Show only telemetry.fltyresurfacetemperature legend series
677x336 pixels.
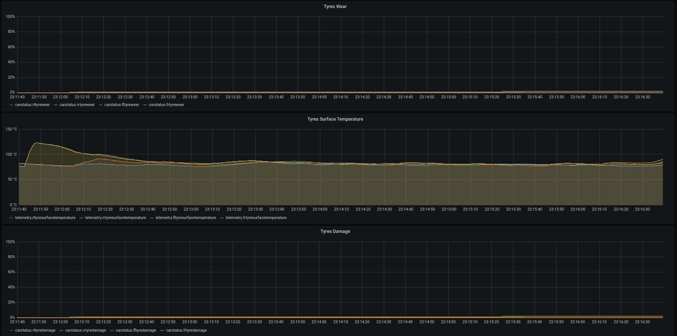pyautogui.click(x=186, y=218)
